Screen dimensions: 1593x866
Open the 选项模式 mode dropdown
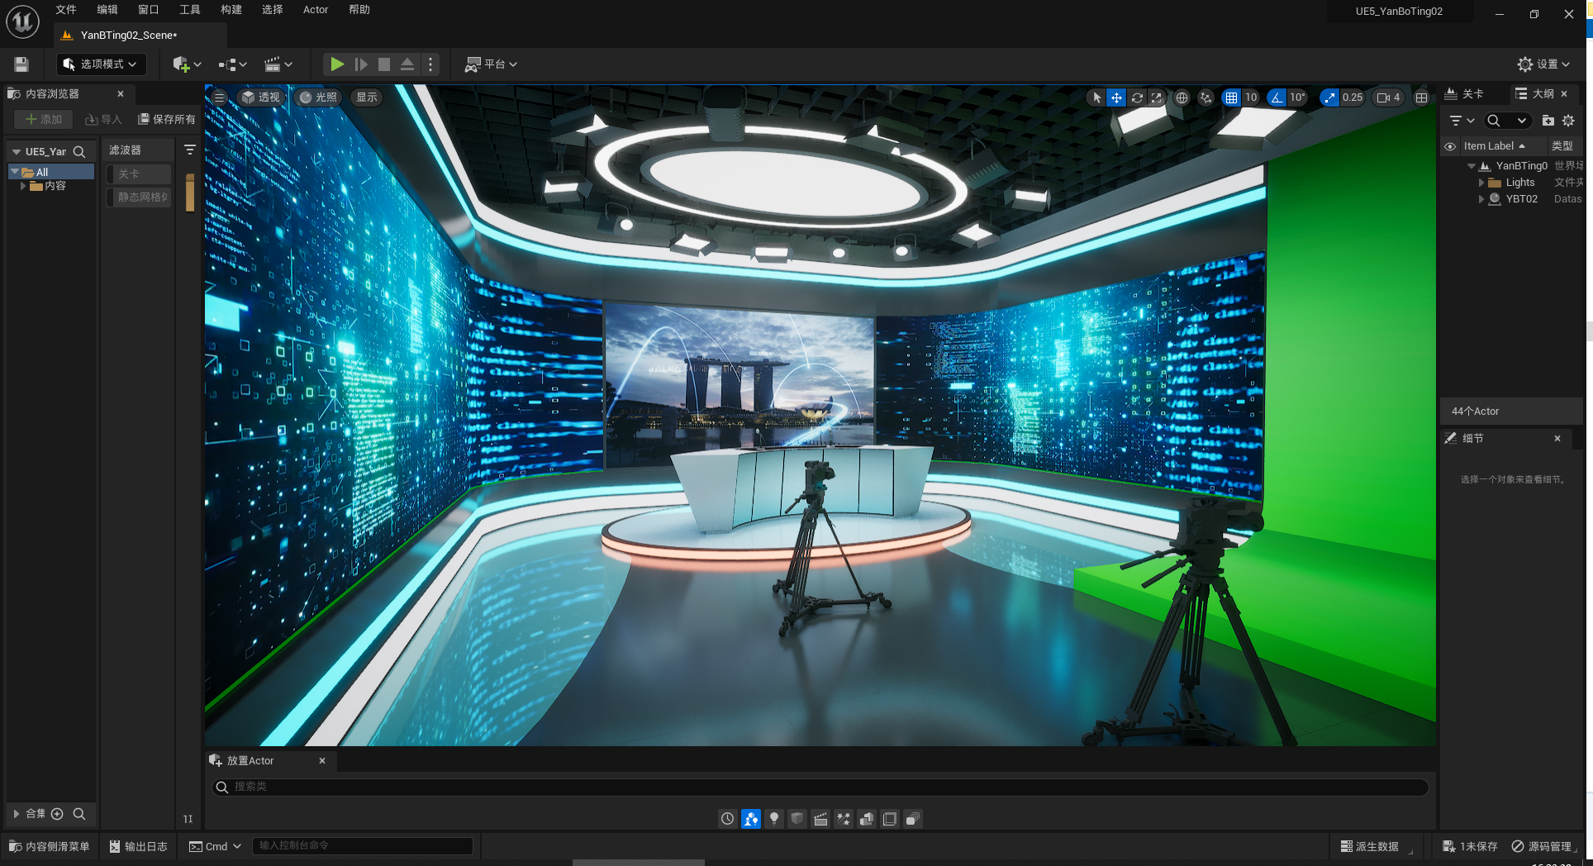101,64
